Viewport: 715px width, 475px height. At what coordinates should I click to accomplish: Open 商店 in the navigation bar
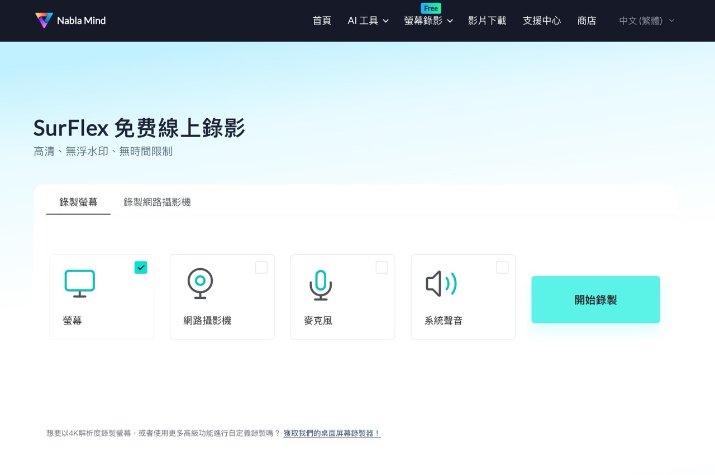pos(587,21)
